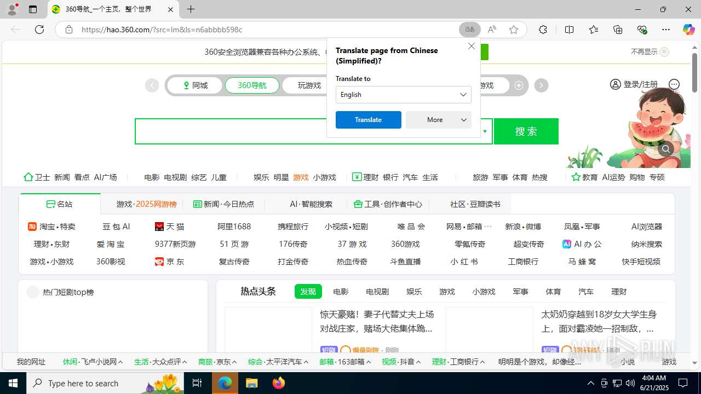Click the browser Refresh icon
The image size is (701, 394).
(x=39, y=30)
